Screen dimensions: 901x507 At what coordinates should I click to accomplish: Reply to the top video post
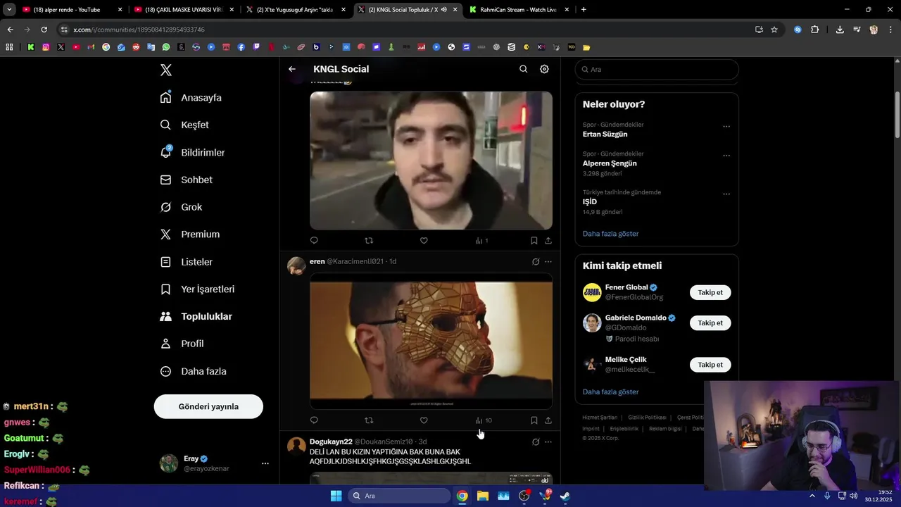click(314, 241)
